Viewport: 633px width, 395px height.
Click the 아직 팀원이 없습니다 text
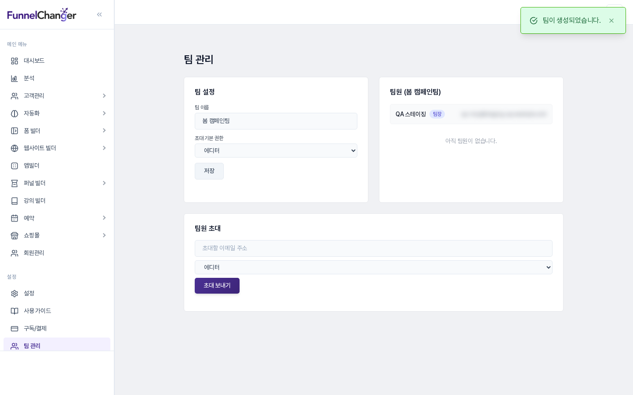tap(471, 141)
